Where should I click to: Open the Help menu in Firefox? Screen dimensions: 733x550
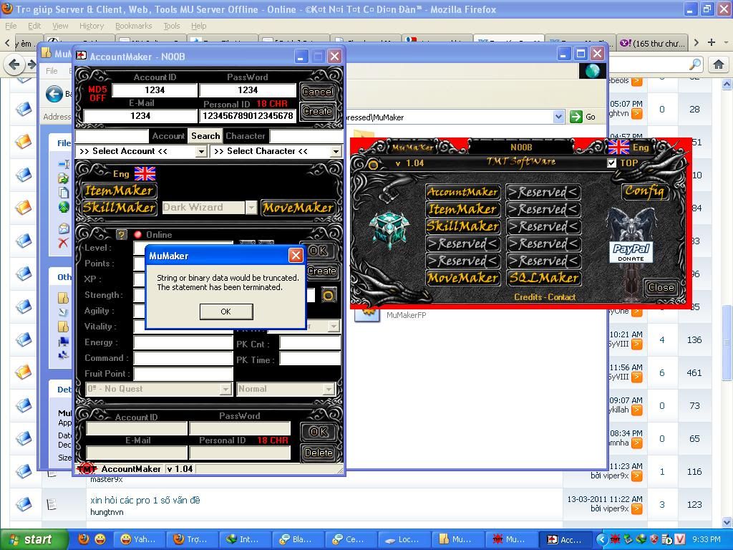point(199,26)
